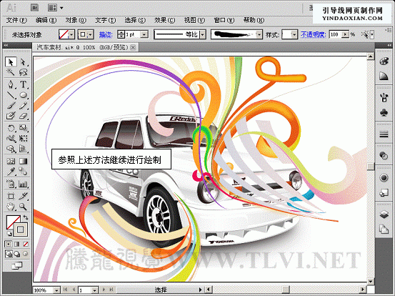Select the Slice tool
Image resolution: width=395 pixels, height=296 pixels.
[23, 196]
